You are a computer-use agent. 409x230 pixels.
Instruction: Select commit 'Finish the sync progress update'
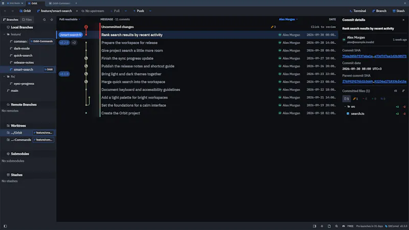[x=197, y=58]
